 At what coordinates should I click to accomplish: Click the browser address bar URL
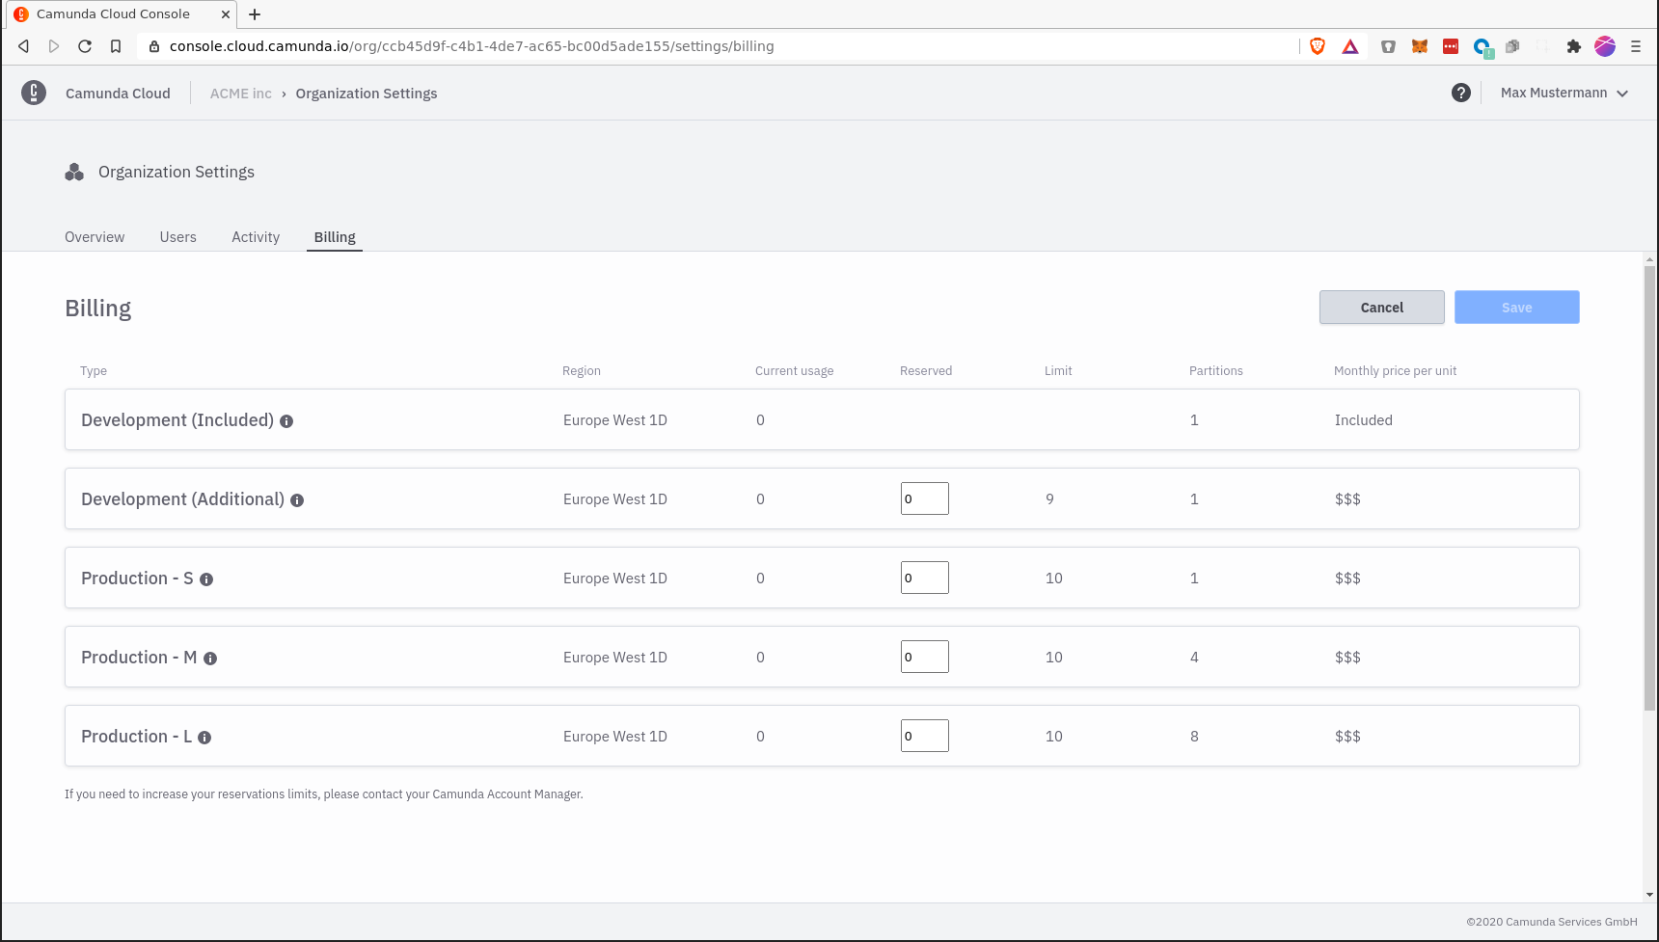click(472, 46)
